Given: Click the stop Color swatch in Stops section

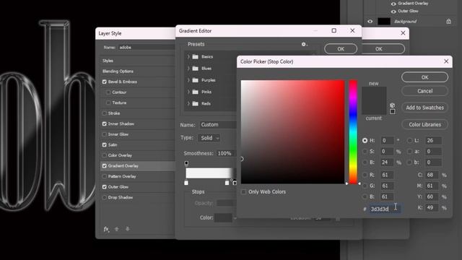Looking at the screenshot, I should pos(223,217).
